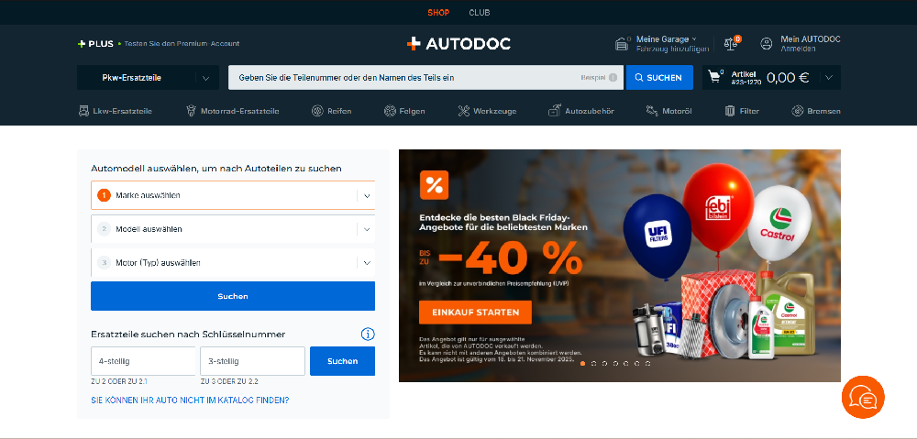Switch to the SHOP tab
917x439 pixels.
[438, 12]
